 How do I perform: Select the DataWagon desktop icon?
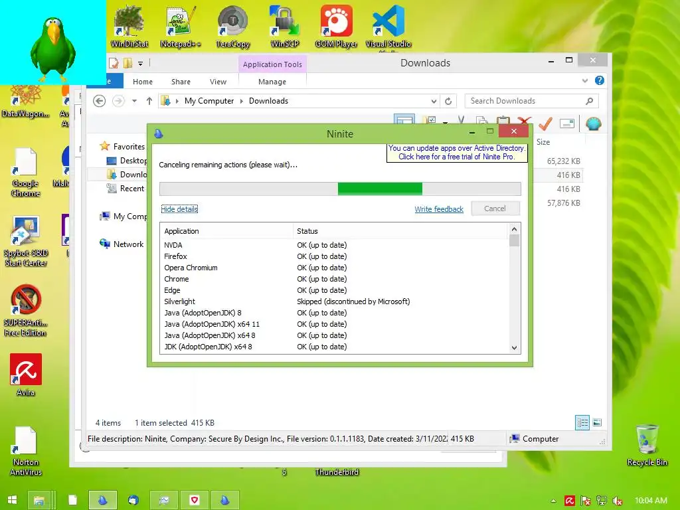25,102
